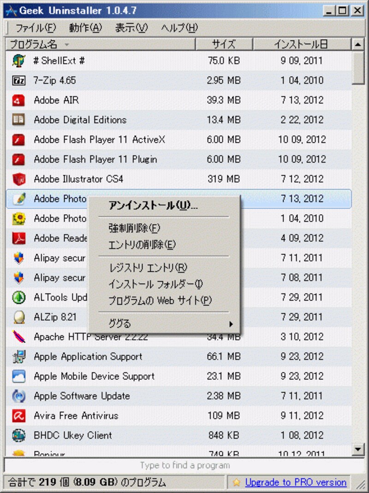Click the Apache HTTP Server feather icon
Image resolution: width=369 pixels, height=493 pixels.
(x=18, y=337)
